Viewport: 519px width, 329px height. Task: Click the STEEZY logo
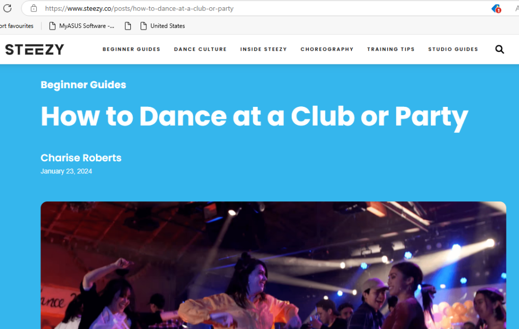pyautogui.click(x=35, y=49)
